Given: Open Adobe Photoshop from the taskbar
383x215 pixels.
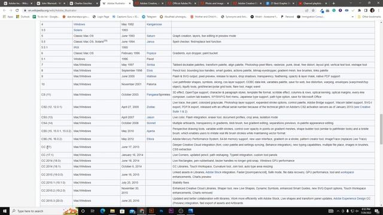Looking at the screenshot, I should pos(161,211).
